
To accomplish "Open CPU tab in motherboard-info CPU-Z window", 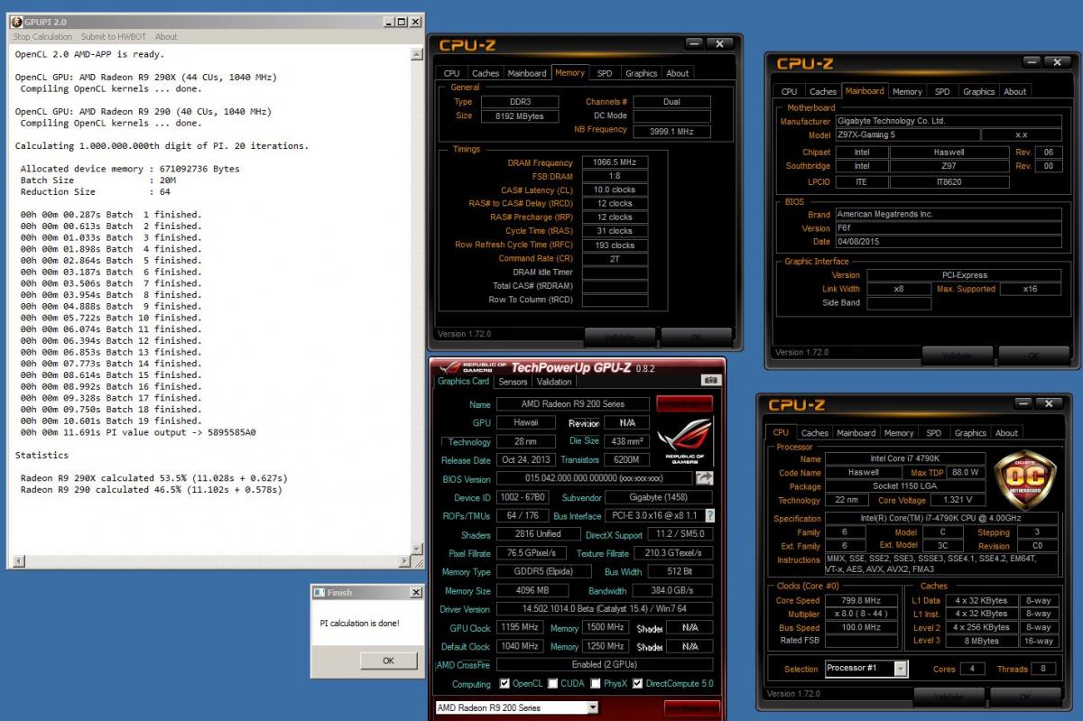I will pyautogui.click(x=790, y=91).
